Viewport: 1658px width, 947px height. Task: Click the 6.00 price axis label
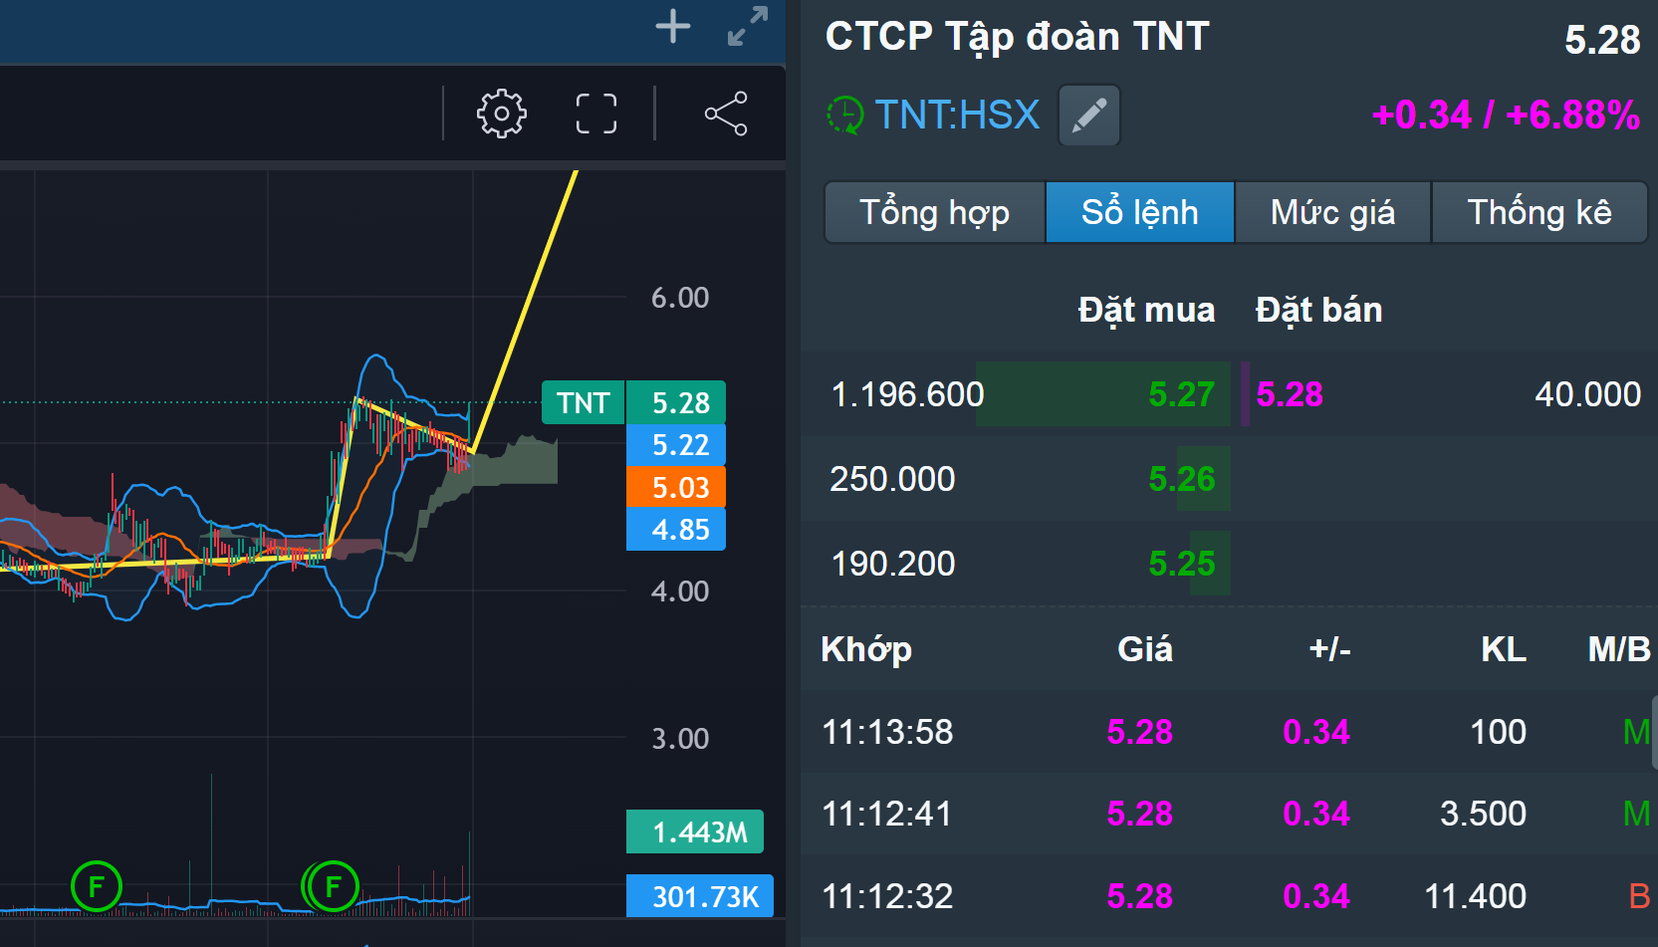(x=680, y=297)
